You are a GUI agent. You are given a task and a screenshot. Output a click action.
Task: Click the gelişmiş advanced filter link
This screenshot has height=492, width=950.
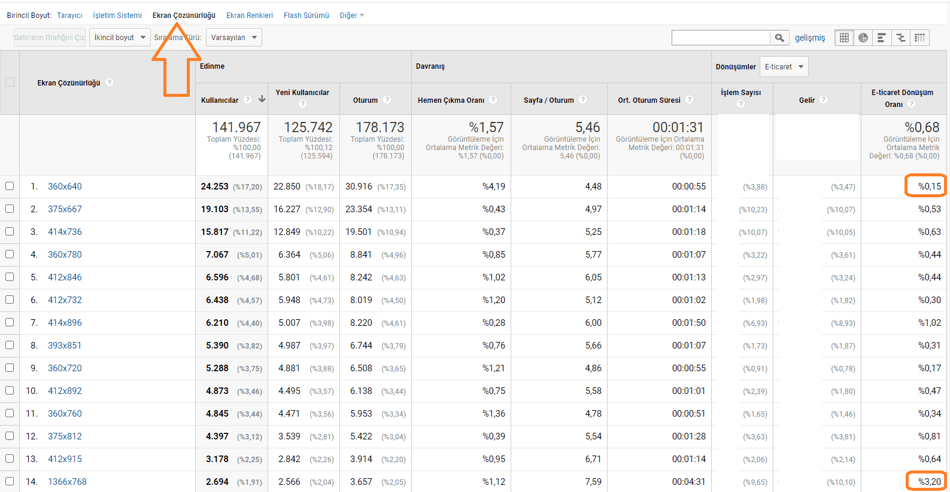(x=809, y=38)
